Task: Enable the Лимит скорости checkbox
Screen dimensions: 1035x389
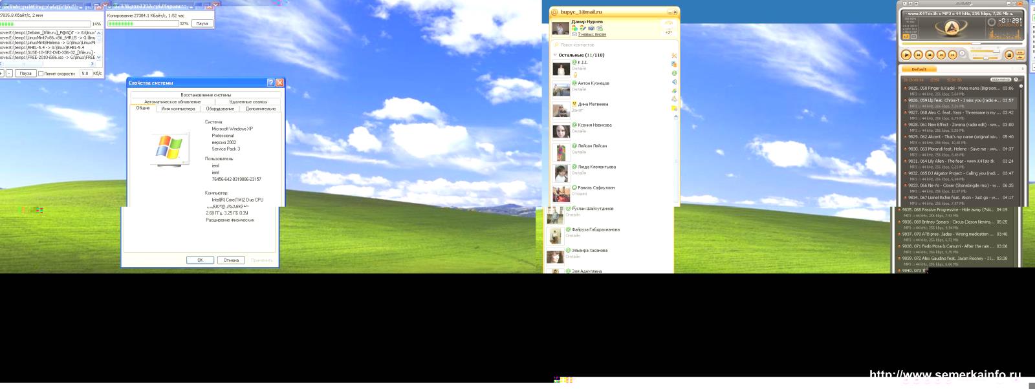Action: click(x=41, y=74)
